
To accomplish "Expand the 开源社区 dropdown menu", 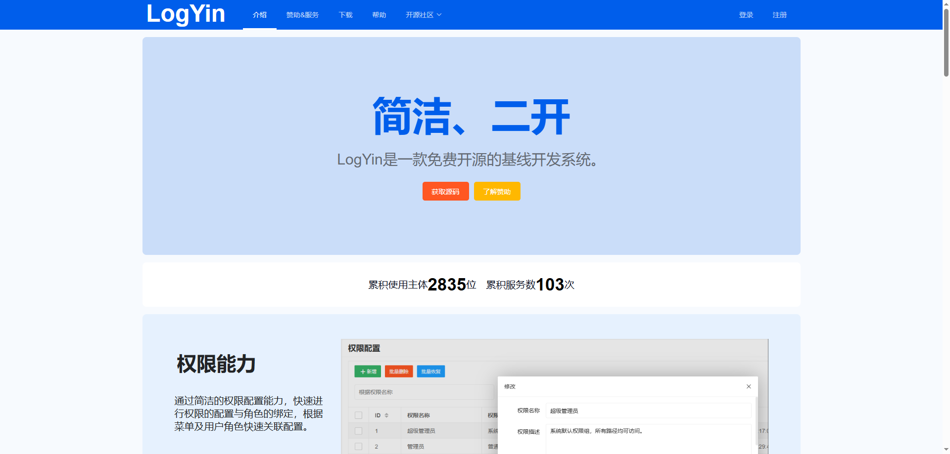I will click(x=424, y=15).
